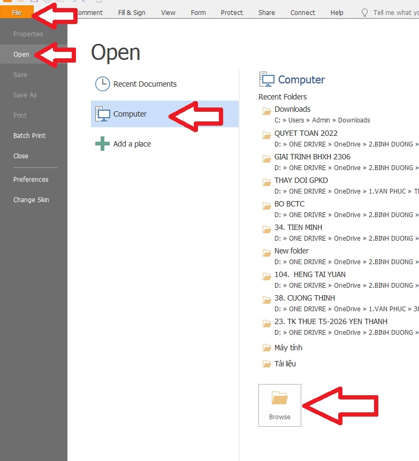Click the Tài liệu folder icon

coord(266,364)
